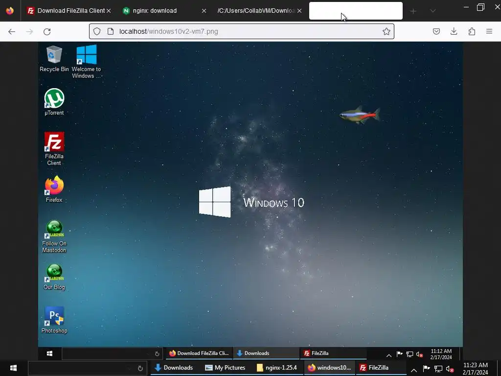Go forward one page
The height and width of the screenshot is (376, 501).
click(x=29, y=31)
